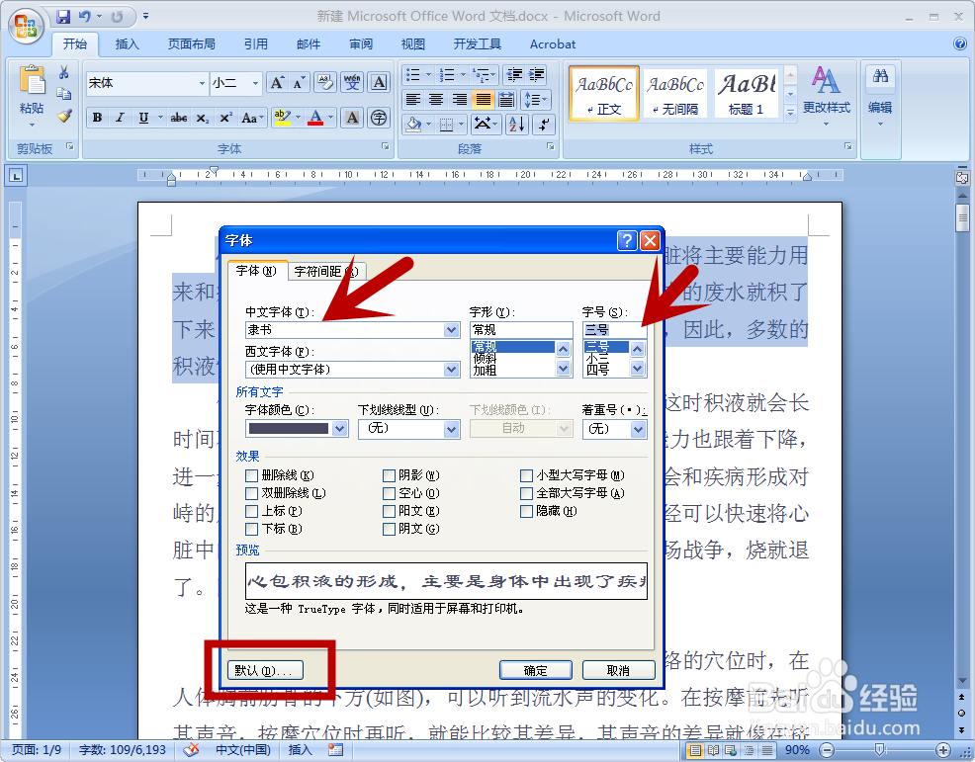Viewport: 975px width, 762px height.
Task: Confirm font settings with 确定 button
Action: coord(535,669)
